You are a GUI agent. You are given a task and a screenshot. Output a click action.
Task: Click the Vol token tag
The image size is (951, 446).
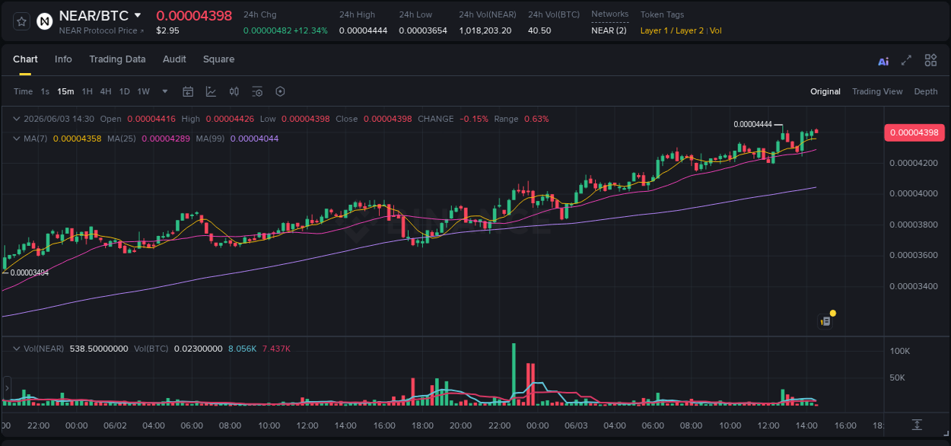point(716,30)
